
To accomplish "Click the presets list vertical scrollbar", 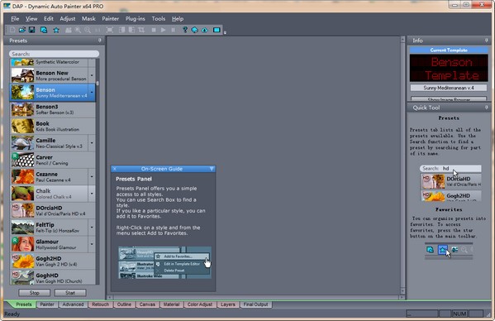I will 98,171.
